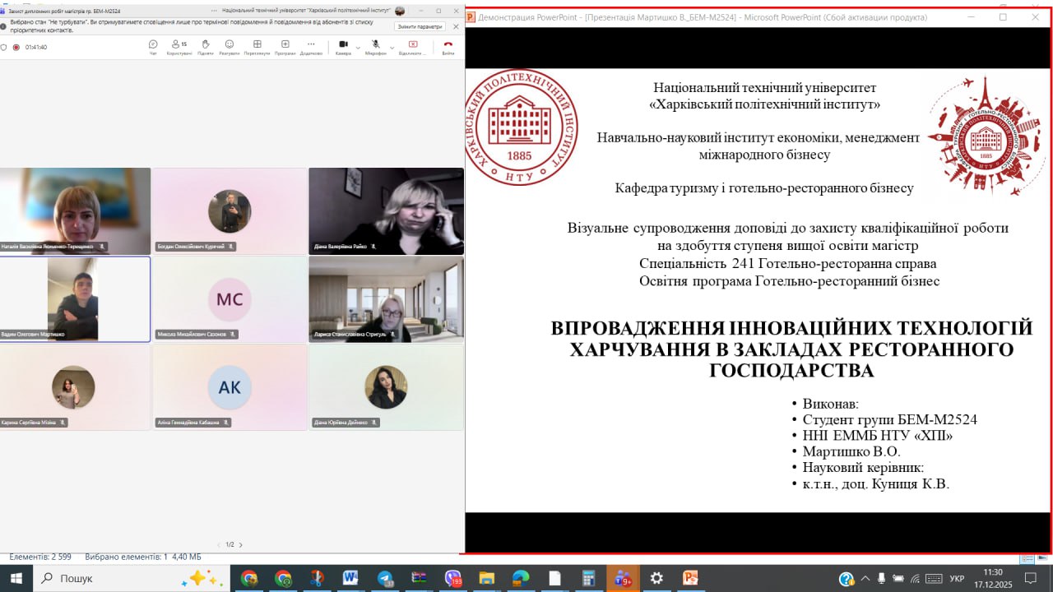Image resolution: width=1053 pixels, height=592 pixels.
Task: Open Microsoft Word from the taskbar
Action: [x=350, y=578]
